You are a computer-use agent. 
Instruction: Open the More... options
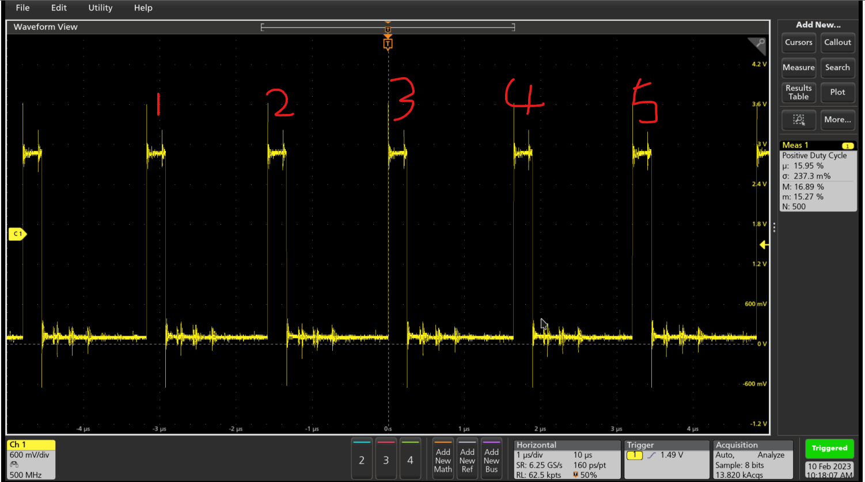click(x=837, y=120)
